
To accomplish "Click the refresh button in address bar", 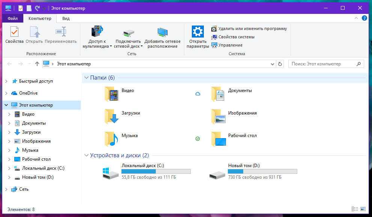I will 280,64.
